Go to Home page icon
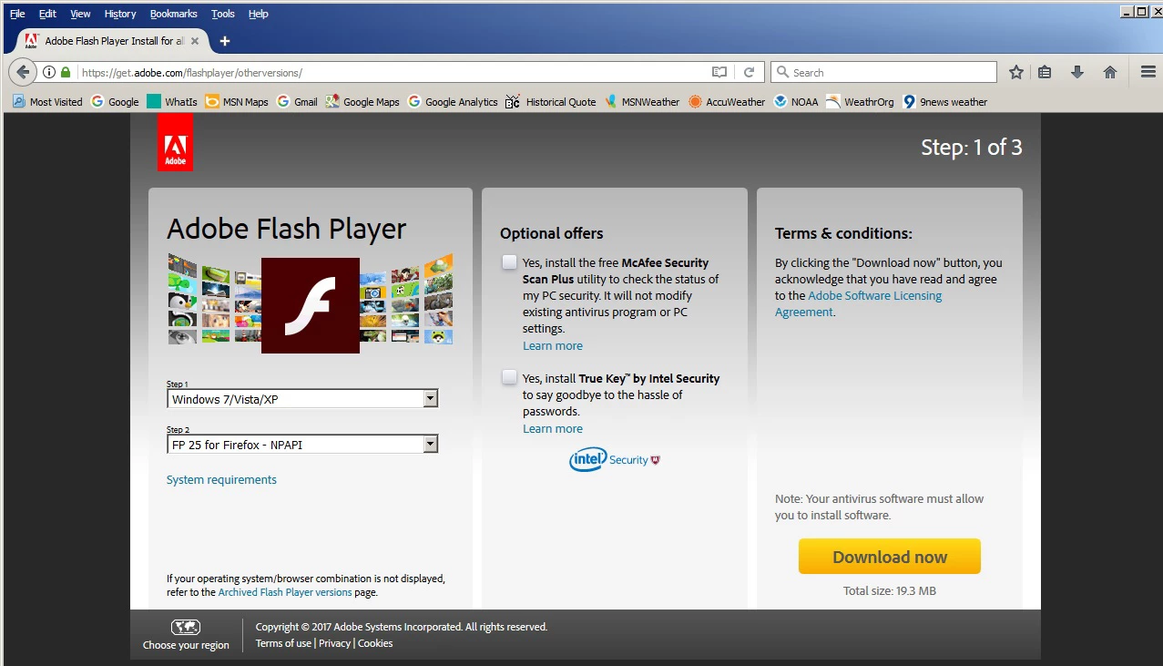 coord(1109,72)
